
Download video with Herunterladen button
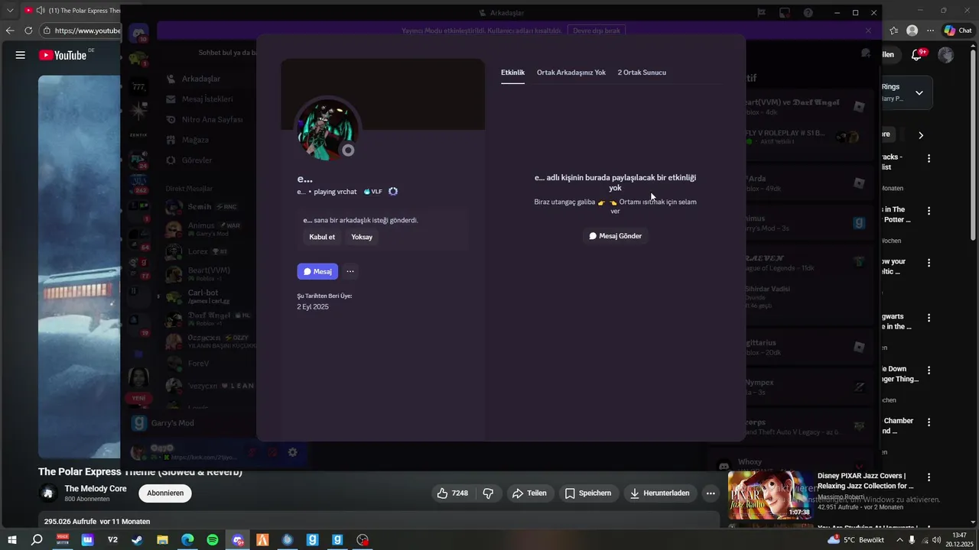(659, 493)
